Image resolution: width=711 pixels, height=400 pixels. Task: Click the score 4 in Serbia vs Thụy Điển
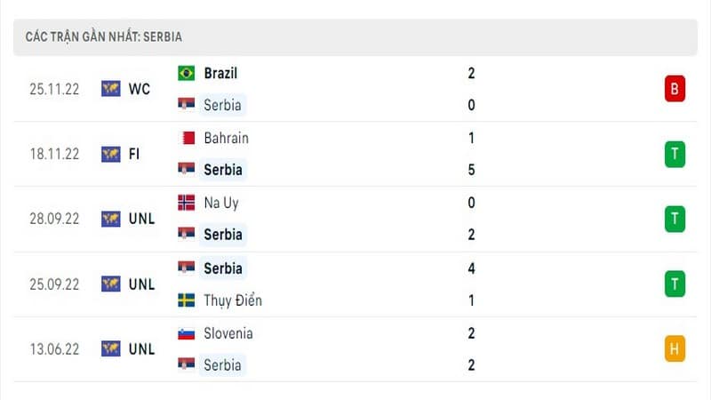point(471,268)
